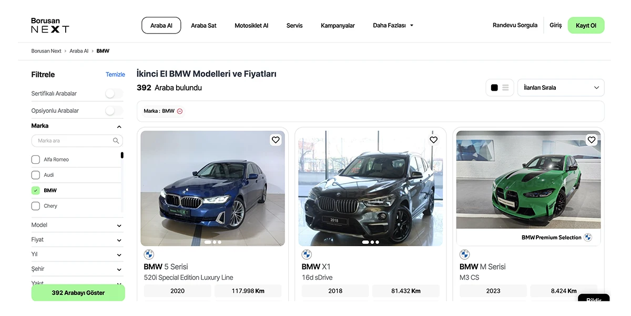Favorite the BMW 5 Serisi with heart icon
This screenshot has height=316, width=631.
(276, 140)
